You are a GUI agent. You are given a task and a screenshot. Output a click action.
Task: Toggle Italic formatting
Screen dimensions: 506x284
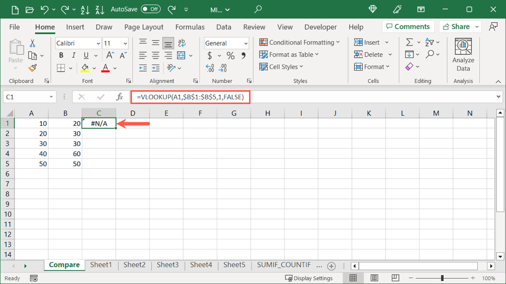click(x=74, y=56)
